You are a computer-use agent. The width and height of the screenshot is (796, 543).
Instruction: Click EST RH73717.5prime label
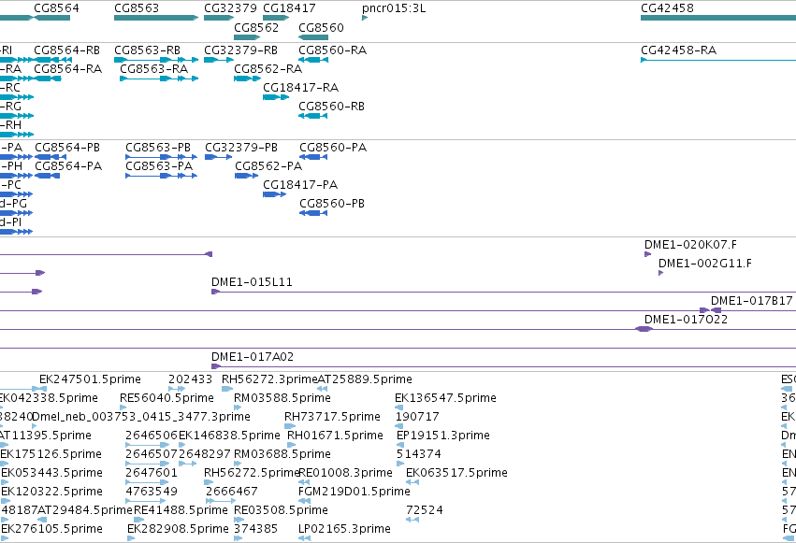332,417
